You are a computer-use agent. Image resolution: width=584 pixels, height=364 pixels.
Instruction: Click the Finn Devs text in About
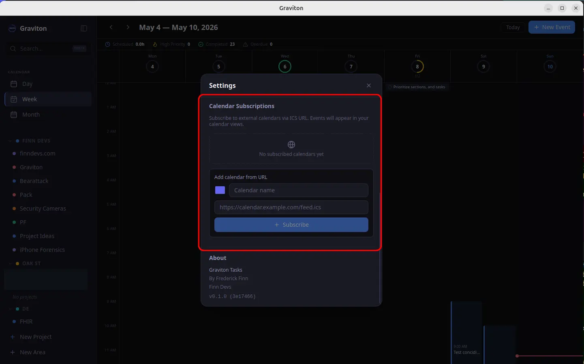click(x=220, y=287)
